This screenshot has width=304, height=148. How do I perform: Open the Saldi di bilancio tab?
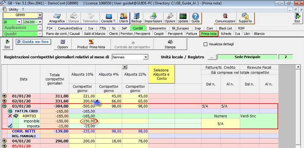pyautogui.click(x=95, y=34)
